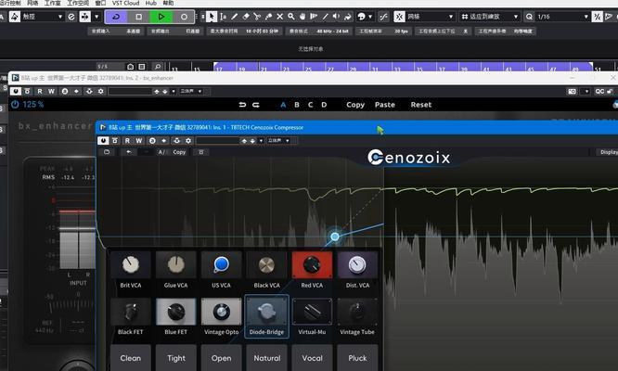This screenshot has width=618, height=371.
Task: Select the range selection tool
Action: pyautogui.click(x=223, y=17)
